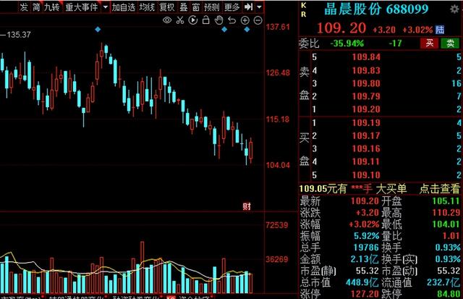Toggle the 九转 indicator
This screenshot has width=463, height=299.
(x=51, y=7)
